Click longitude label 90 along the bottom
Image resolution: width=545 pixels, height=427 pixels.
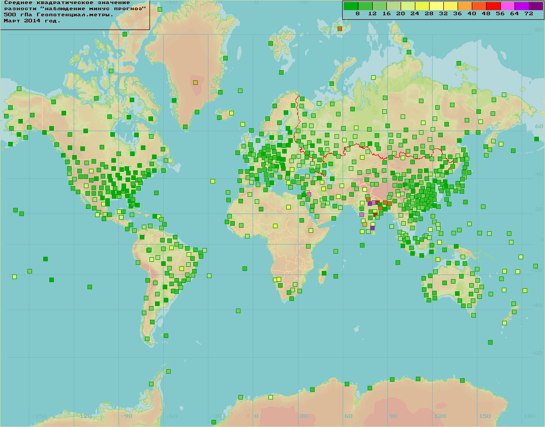(x=393, y=416)
